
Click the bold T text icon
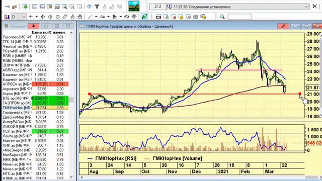pos(97,7)
